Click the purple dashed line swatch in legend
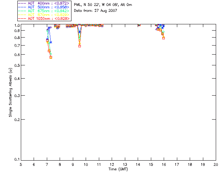222x178 pixels. click(x=22, y=3)
